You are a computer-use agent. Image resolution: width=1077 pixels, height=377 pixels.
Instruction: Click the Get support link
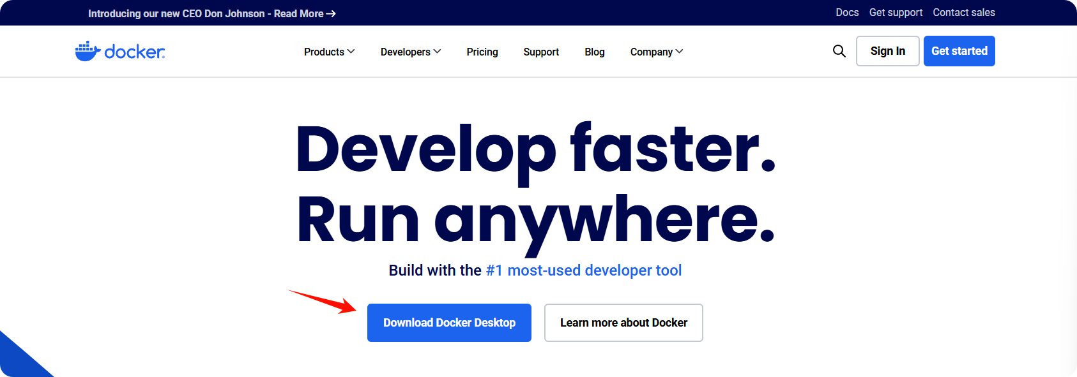tap(895, 13)
